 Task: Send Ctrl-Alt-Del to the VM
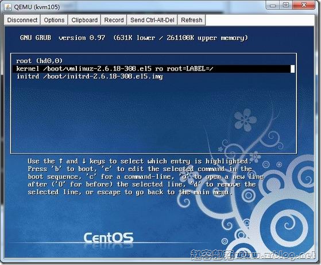[x=152, y=20]
